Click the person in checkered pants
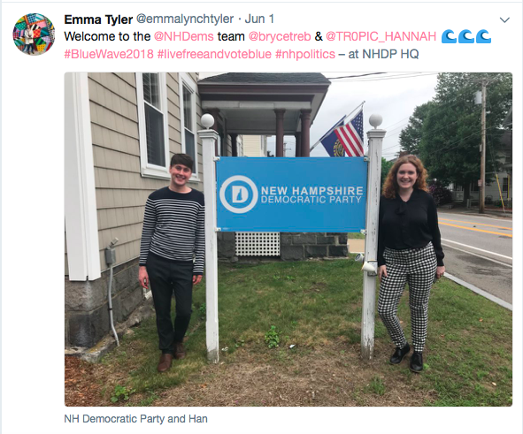The image size is (523, 434). [x=410, y=263]
